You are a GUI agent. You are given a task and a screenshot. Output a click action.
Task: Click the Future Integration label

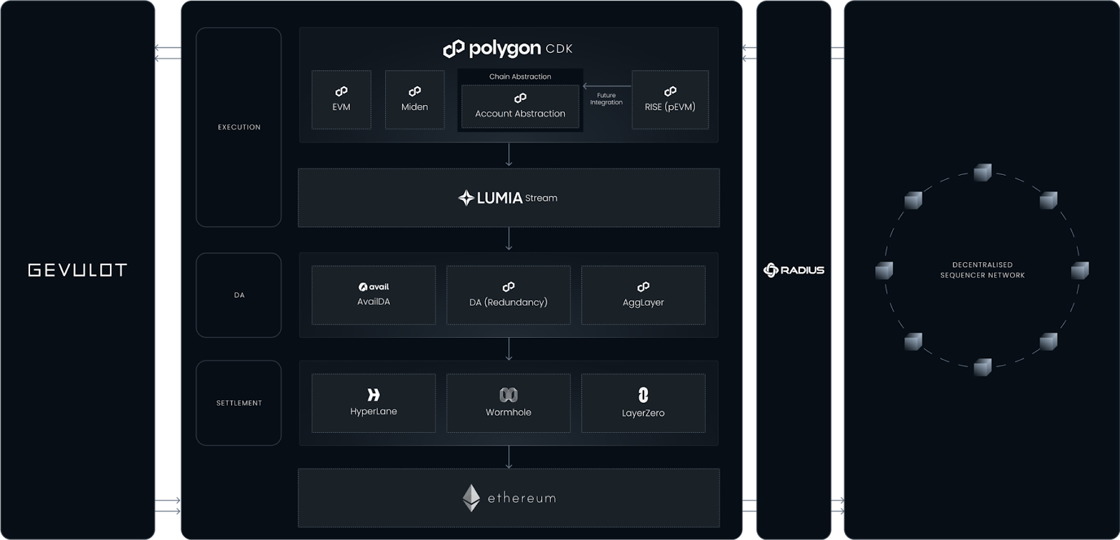[x=606, y=99]
